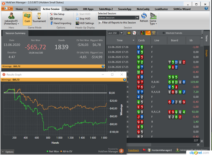Maximize the Results Graph window
The width and height of the screenshot is (212, 155).
[112, 75]
